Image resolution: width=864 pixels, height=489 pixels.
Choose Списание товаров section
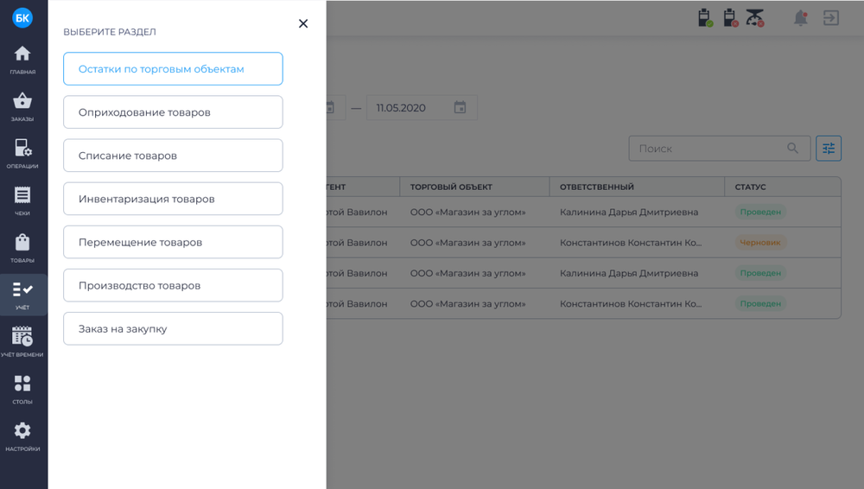(x=173, y=156)
